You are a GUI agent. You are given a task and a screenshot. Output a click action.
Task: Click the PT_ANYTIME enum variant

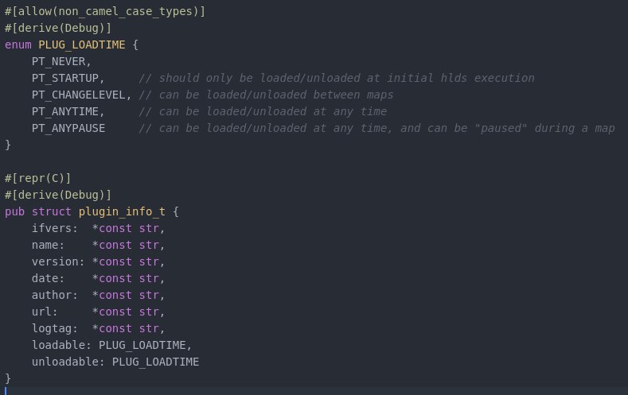[65, 111]
